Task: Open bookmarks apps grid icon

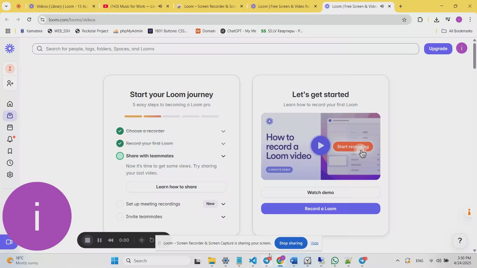Action: coord(8,31)
